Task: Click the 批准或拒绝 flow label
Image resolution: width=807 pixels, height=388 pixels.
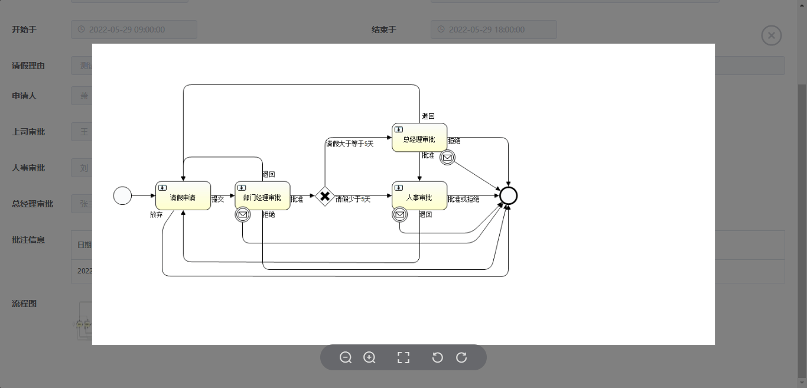Action: coord(464,200)
